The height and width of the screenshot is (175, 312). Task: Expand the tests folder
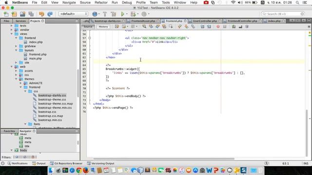coord(12,26)
